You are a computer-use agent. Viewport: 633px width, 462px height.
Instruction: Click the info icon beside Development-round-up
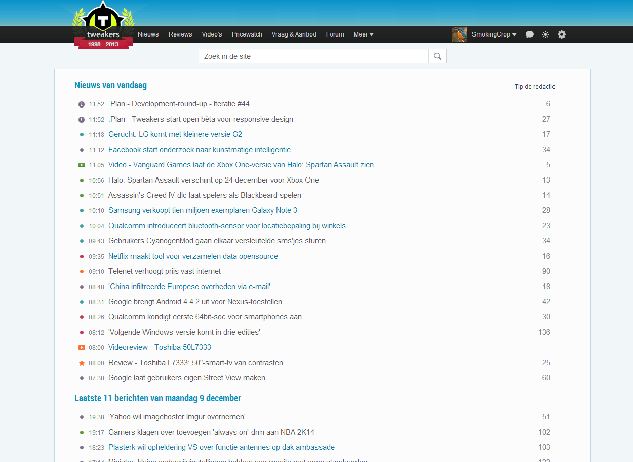coord(82,104)
